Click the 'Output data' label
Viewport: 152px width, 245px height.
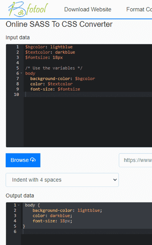click(x=20, y=196)
